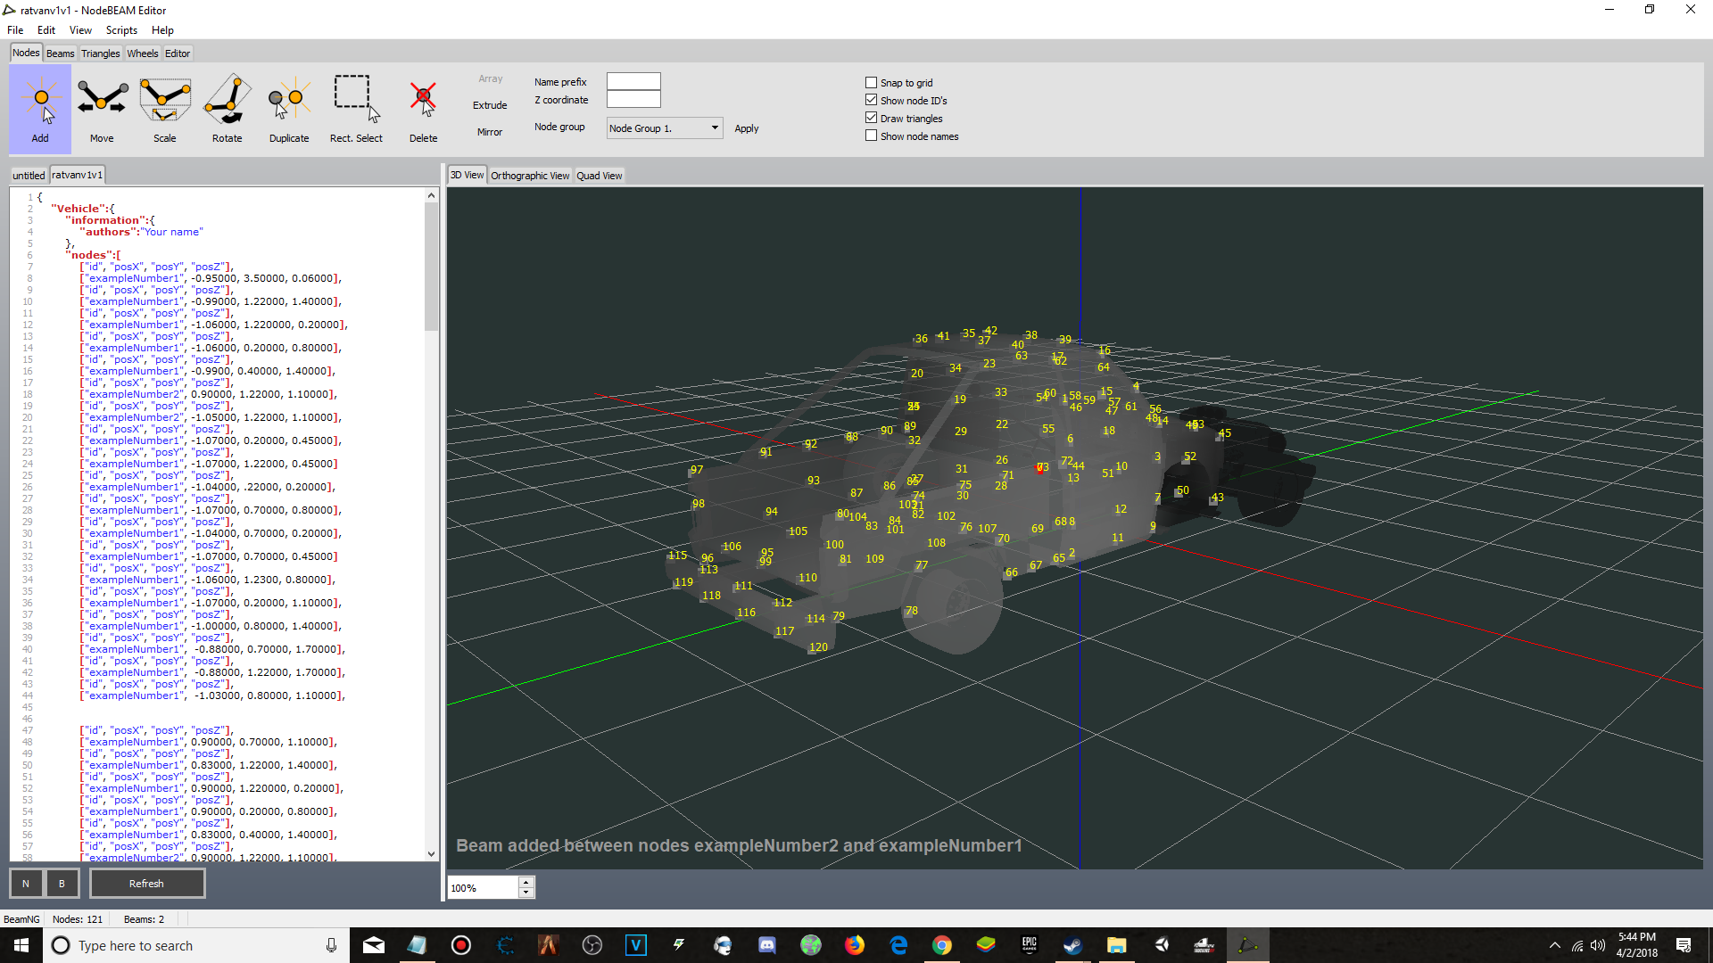Open the Windows Start menu
The height and width of the screenshot is (963, 1713).
click(21, 945)
